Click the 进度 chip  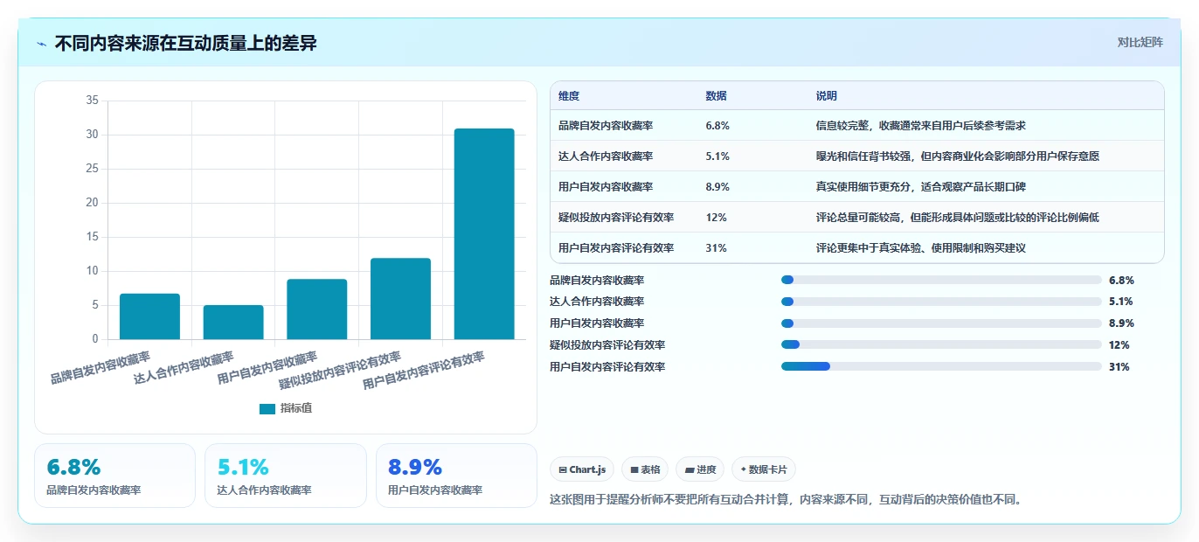700,469
